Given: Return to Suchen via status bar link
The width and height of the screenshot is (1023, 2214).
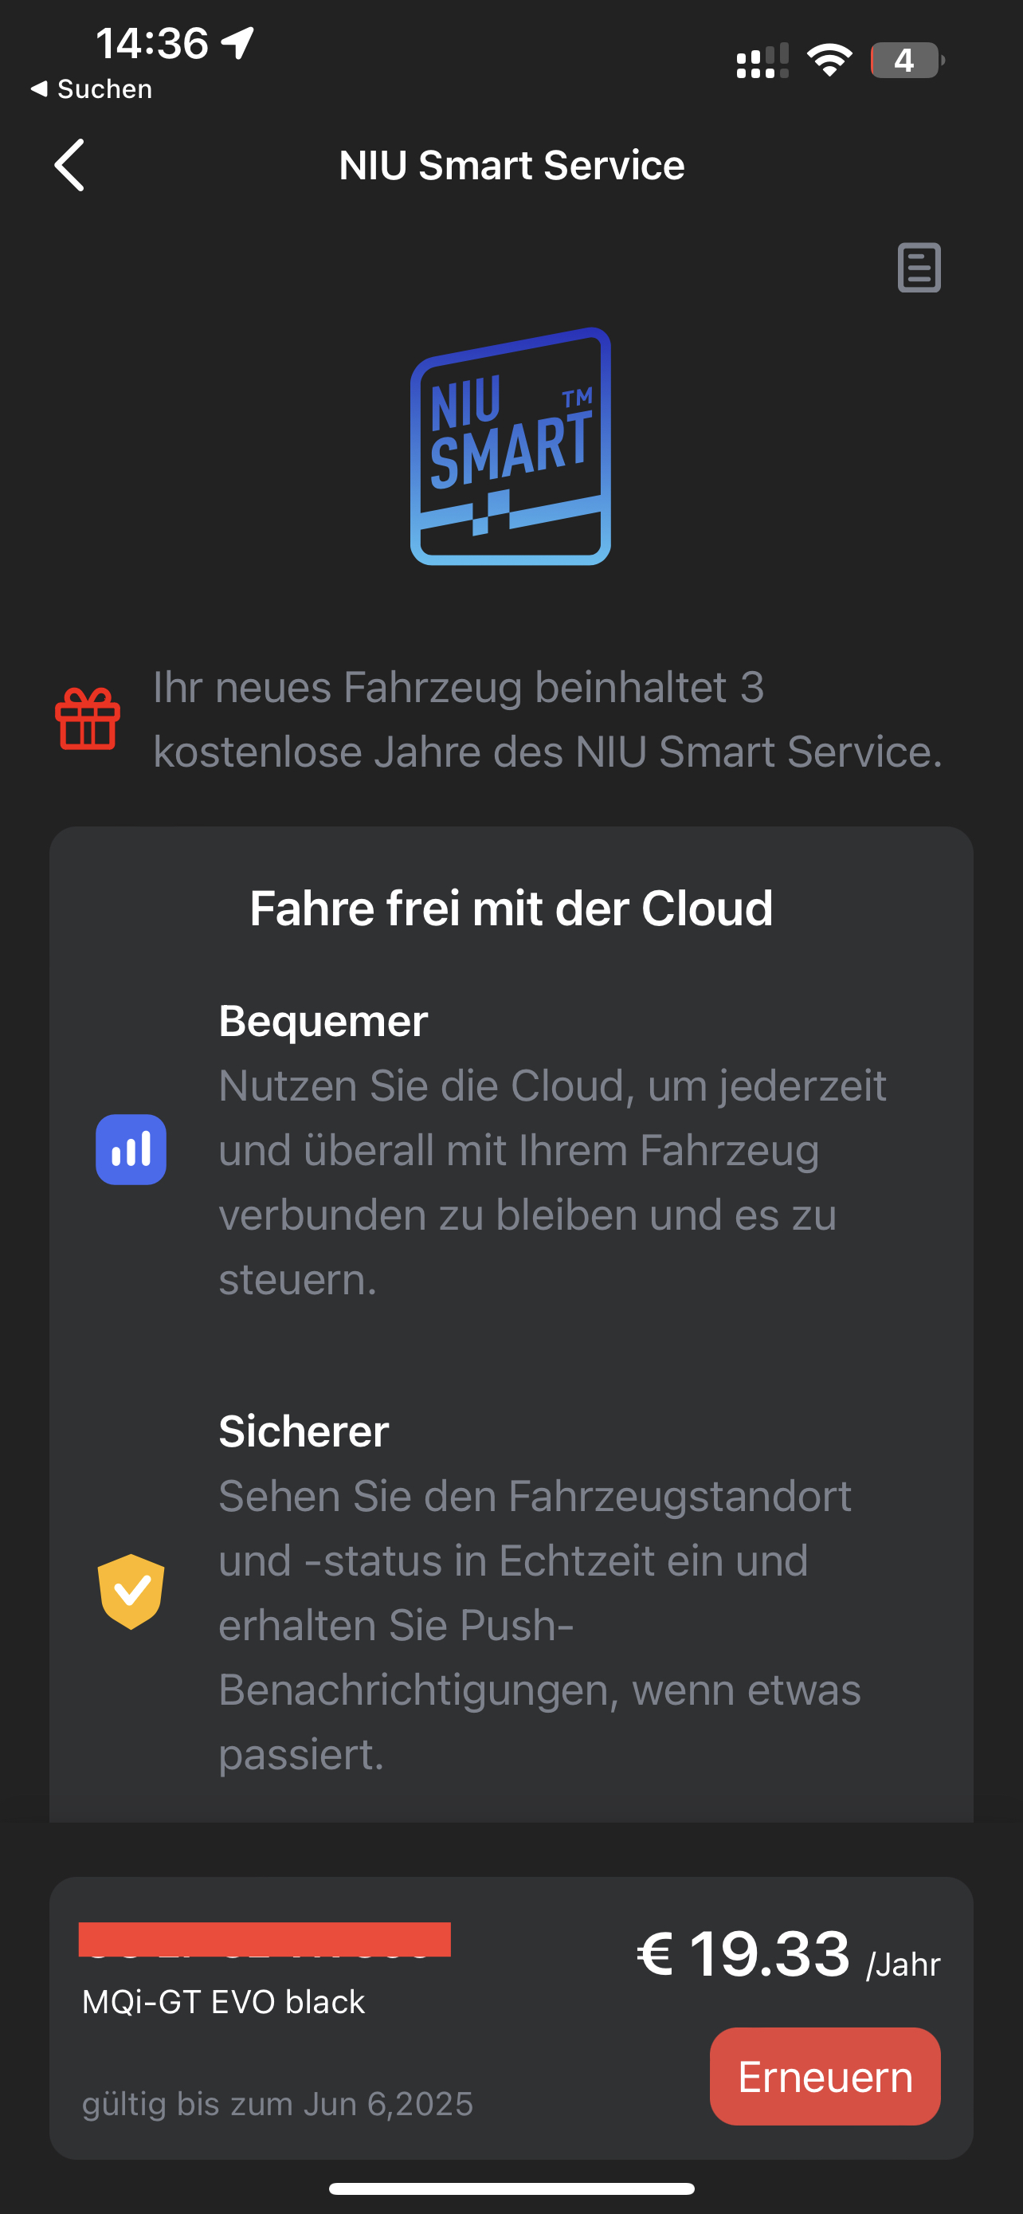Looking at the screenshot, I should click(91, 89).
